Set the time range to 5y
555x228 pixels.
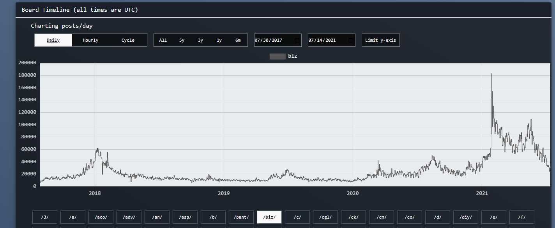[x=182, y=40]
